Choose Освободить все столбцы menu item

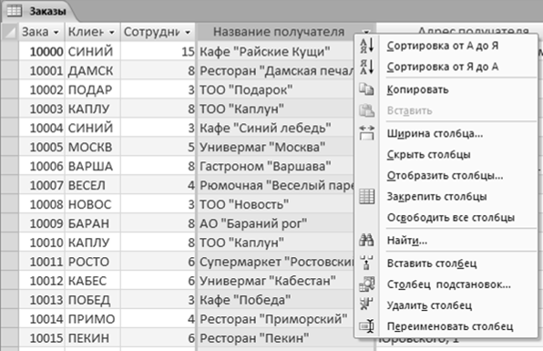pos(451,218)
